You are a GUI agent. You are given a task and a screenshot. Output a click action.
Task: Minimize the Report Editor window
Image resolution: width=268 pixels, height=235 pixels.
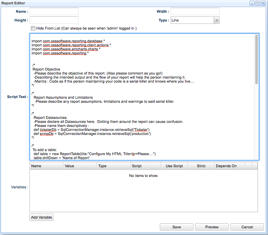pos(252,3)
